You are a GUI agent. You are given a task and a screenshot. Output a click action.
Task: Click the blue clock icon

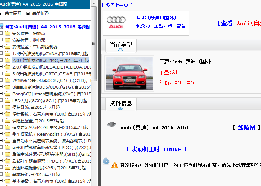click(x=106, y=161)
